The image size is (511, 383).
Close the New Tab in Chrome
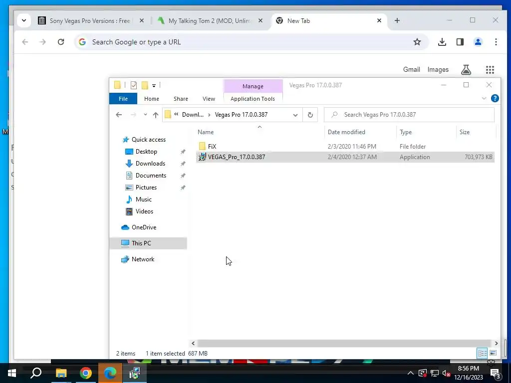pos(379,20)
